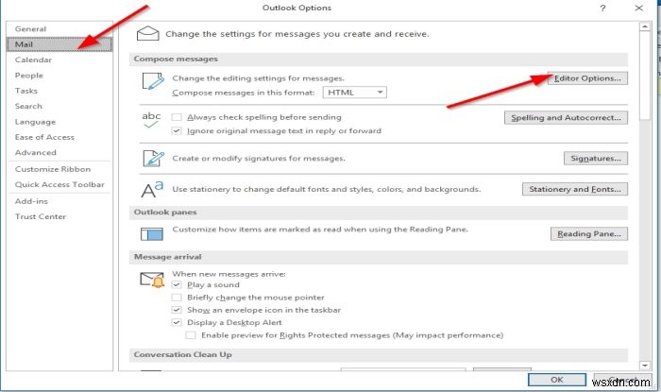Enable Briefly change the mouse pointer
The image size is (661, 392).
click(x=177, y=298)
